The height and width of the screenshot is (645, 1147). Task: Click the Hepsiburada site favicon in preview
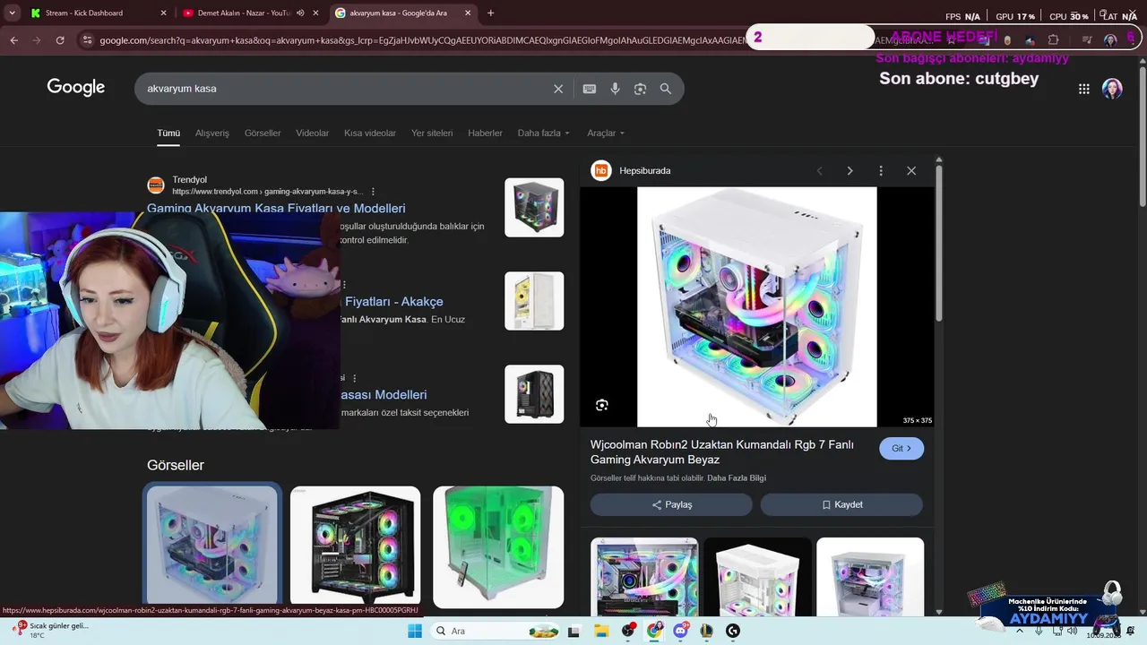[601, 170]
